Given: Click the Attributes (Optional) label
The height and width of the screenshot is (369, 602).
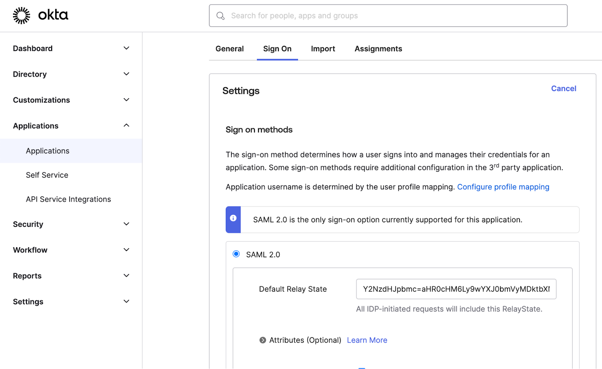Looking at the screenshot, I should (305, 340).
